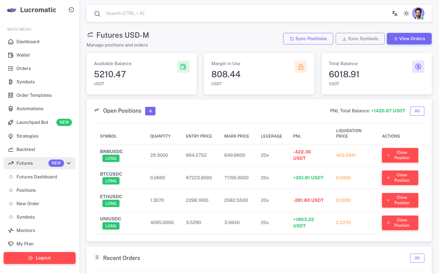Click All button in Open Positions
The width and height of the screenshot is (439, 274).
tap(417, 111)
